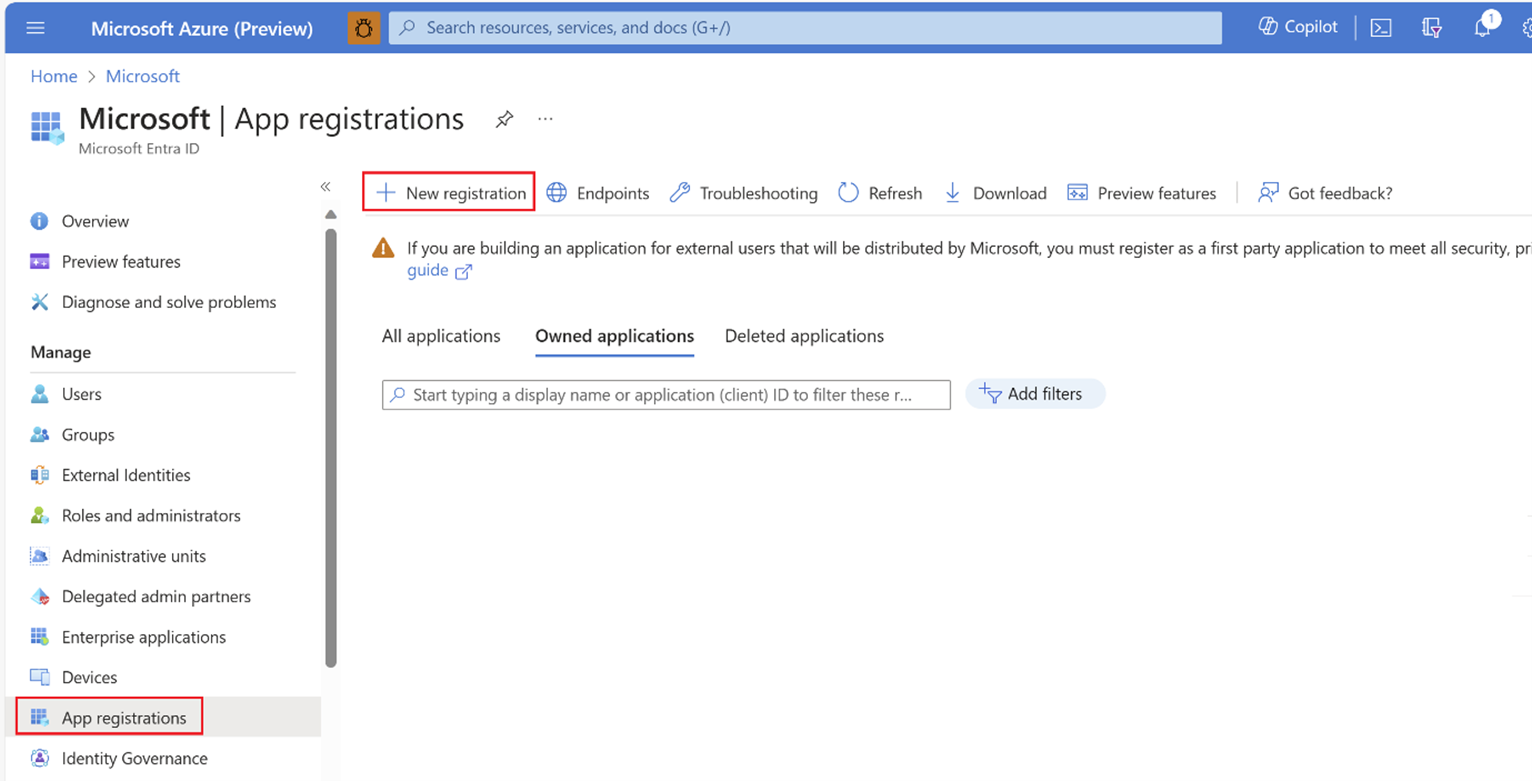Switch to Deleted applications tab
The image size is (1532, 781).
(x=804, y=337)
